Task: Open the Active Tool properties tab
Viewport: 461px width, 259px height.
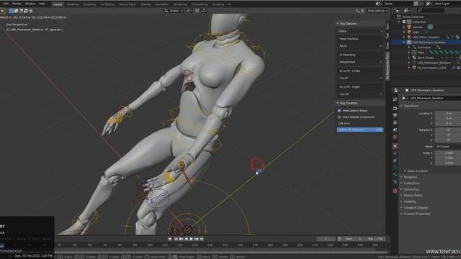Action: 395,99
